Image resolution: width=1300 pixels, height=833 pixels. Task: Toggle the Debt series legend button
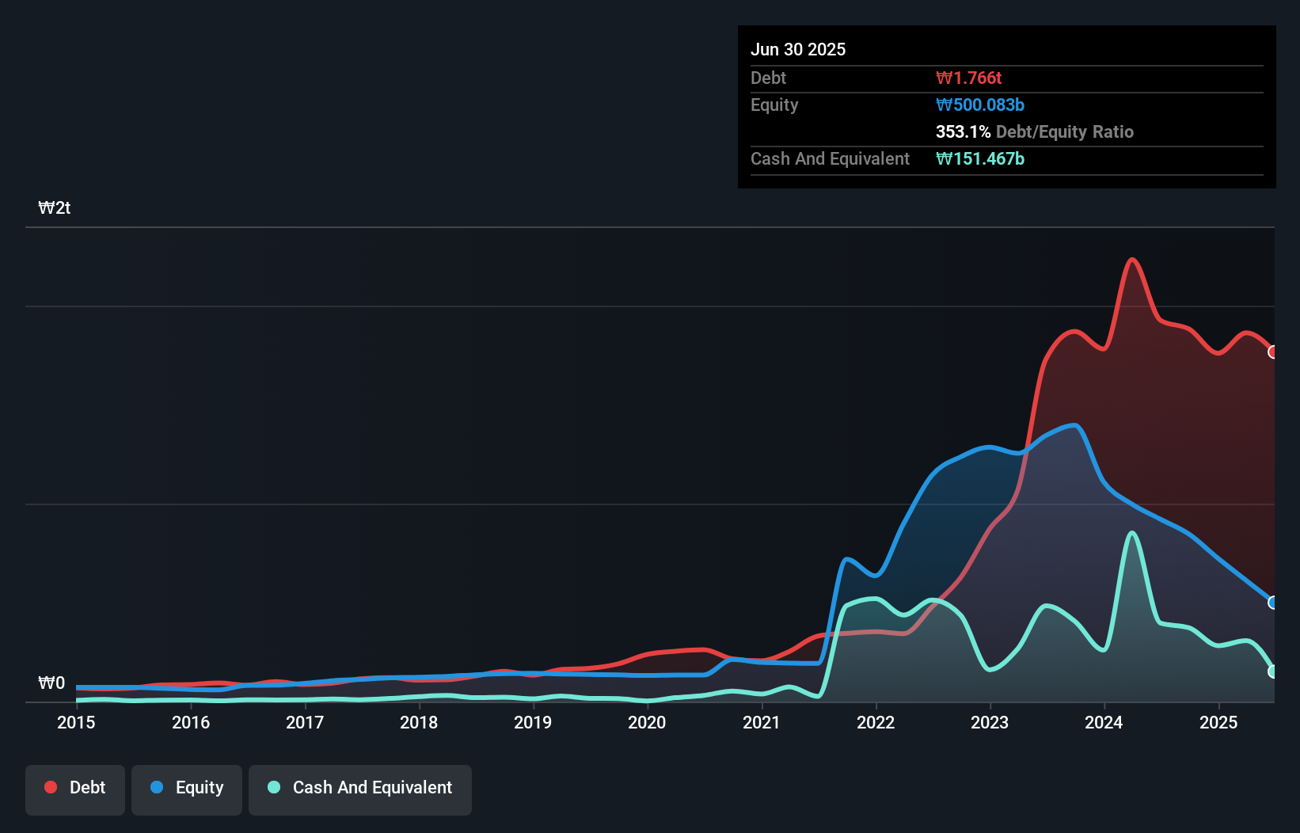click(75, 789)
